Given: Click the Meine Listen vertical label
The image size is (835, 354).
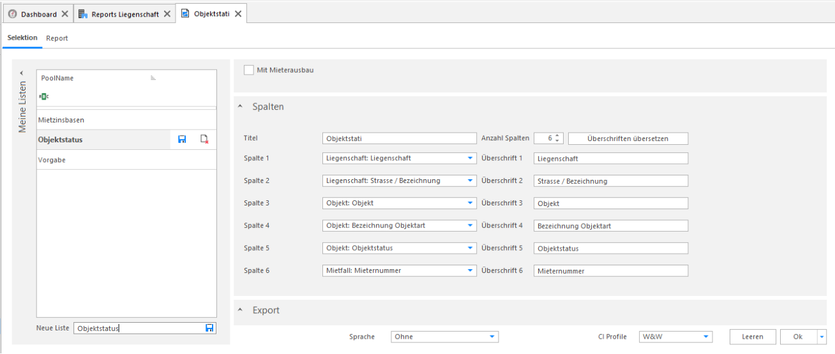Looking at the screenshot, I should pos(22,107).
